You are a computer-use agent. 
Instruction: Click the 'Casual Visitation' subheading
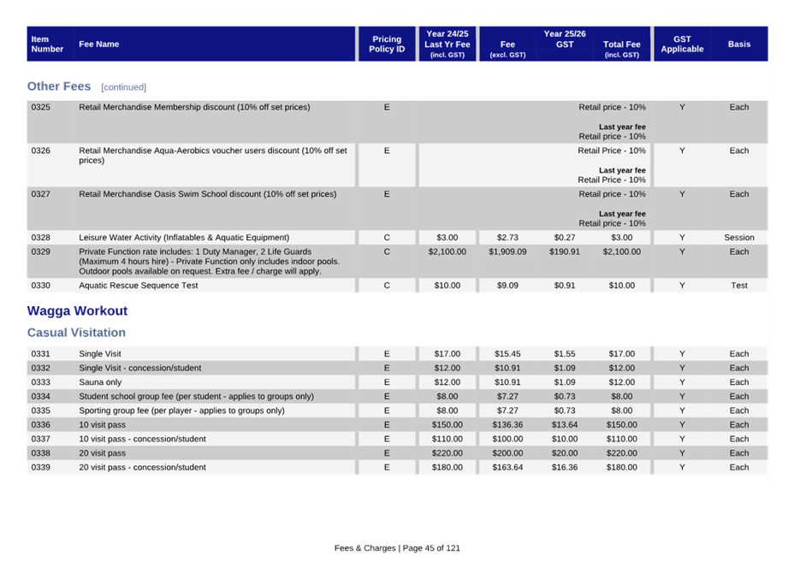coord(76,333)
